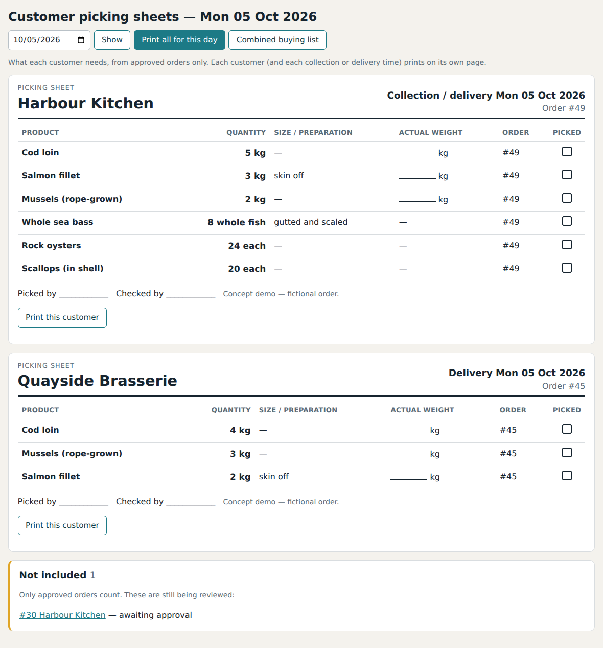Tick picked box for Harbour Kitchen Cod loin
This screenshot has width=603, height=648.
point(567,152)
